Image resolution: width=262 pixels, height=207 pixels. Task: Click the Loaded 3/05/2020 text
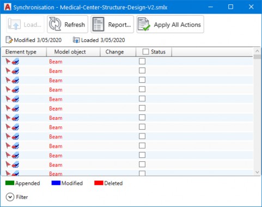point(103,40)
